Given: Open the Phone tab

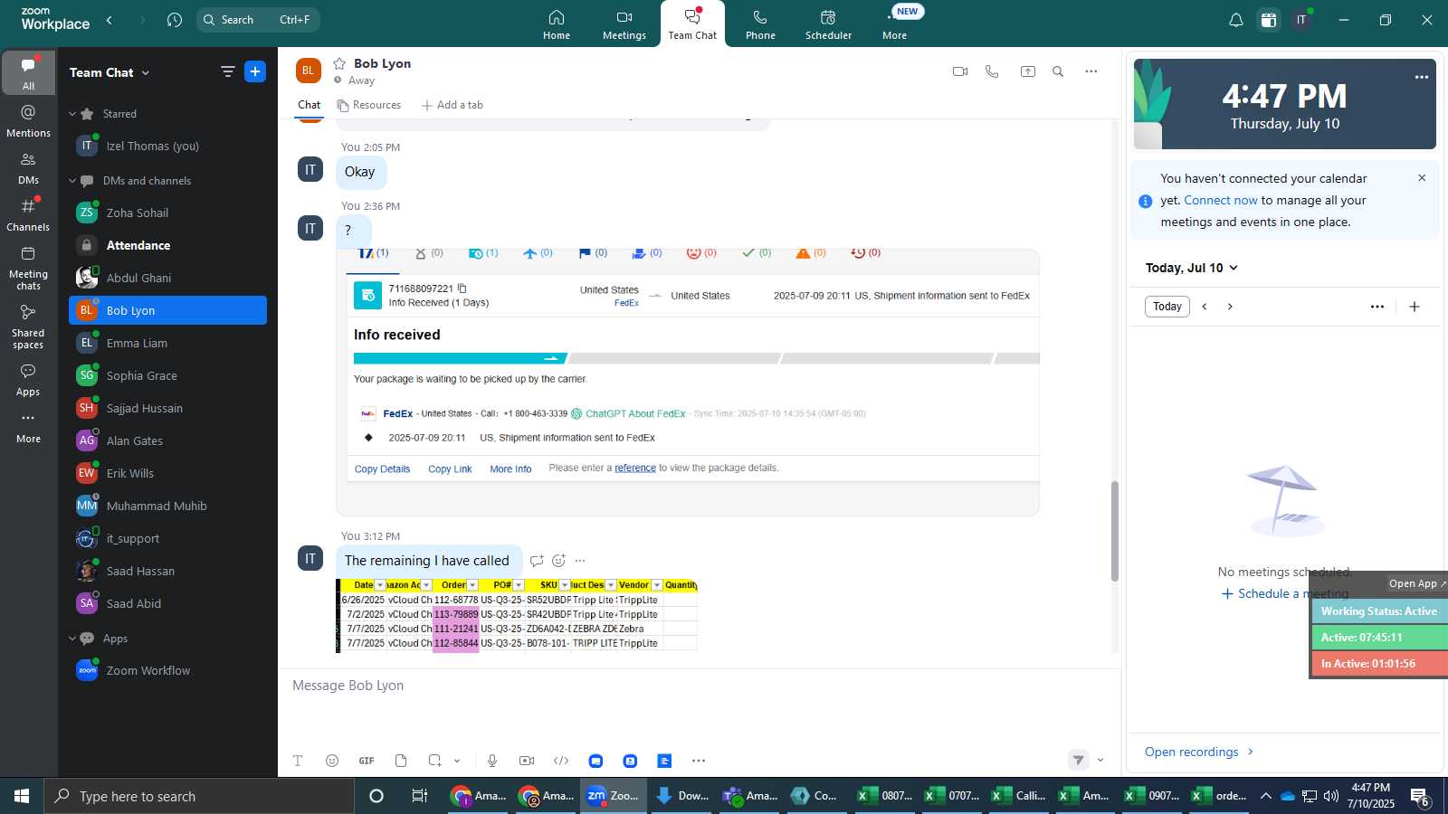Looking at the screenshot, I should [x=760, y=24].
